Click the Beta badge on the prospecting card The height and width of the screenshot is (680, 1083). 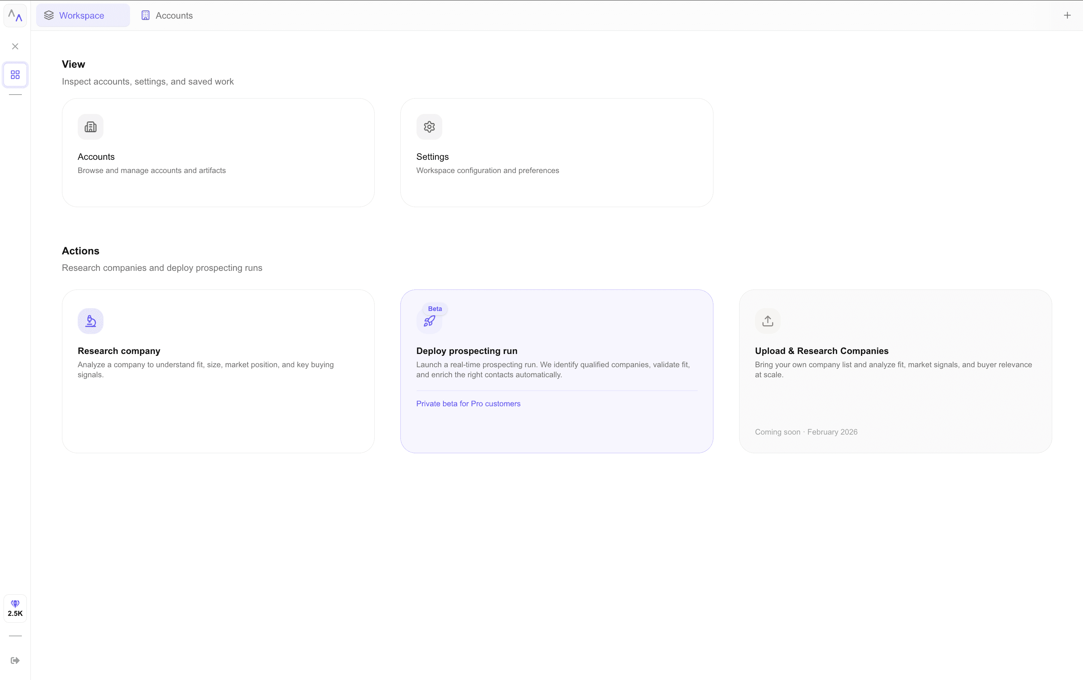[x=434, y=308]
